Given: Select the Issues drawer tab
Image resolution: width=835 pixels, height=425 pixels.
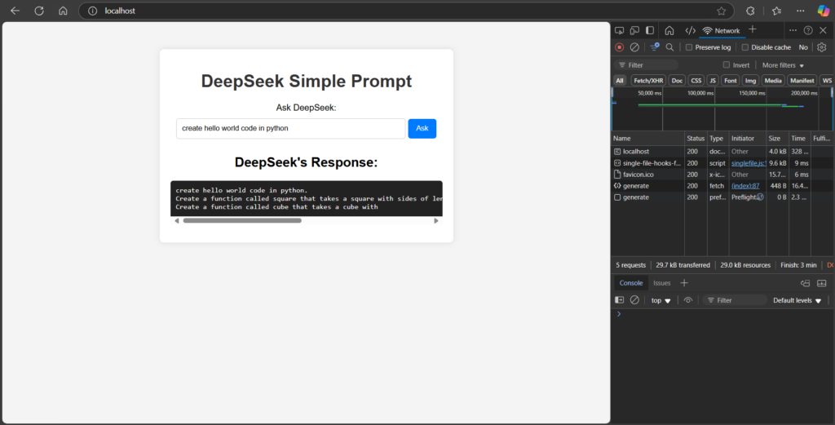Looking at the screenshot, I should pos(662,283).
